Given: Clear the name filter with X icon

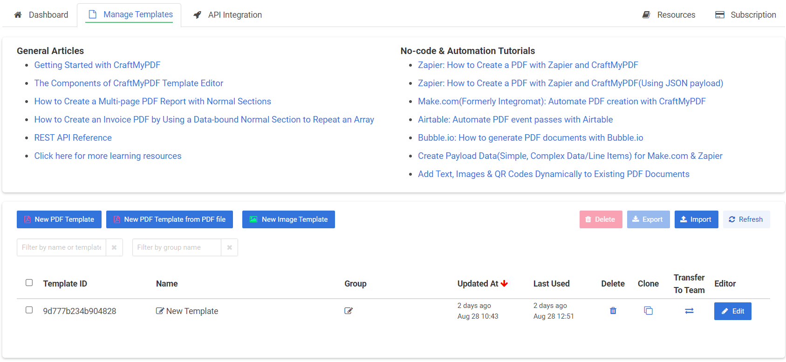Looking at the screenshot, I should [x=114, y=247].
